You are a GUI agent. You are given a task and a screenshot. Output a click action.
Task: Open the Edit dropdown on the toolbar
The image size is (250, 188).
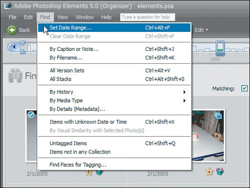pyautogui.click(x=201, y=30)
